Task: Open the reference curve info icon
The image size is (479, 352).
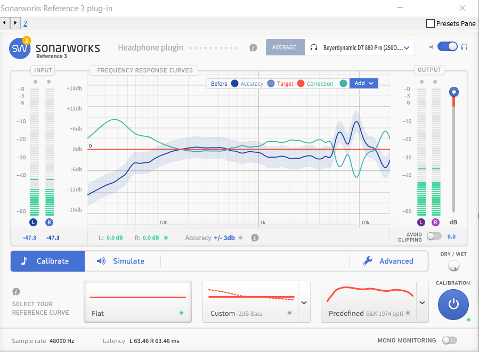Action: click(16, 291)
